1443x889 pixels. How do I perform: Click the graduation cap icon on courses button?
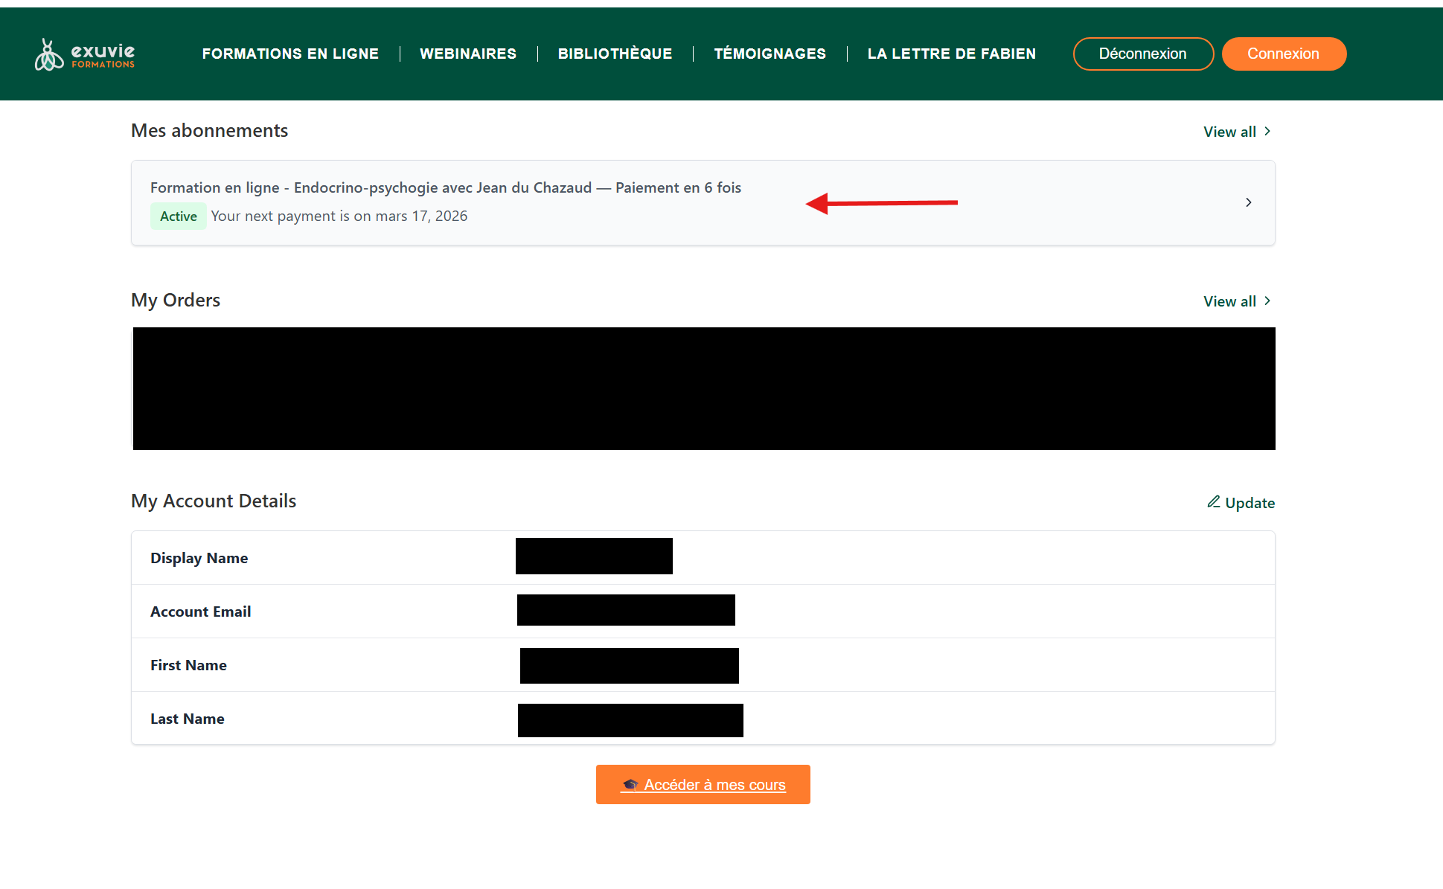click(x=630, y=785)
